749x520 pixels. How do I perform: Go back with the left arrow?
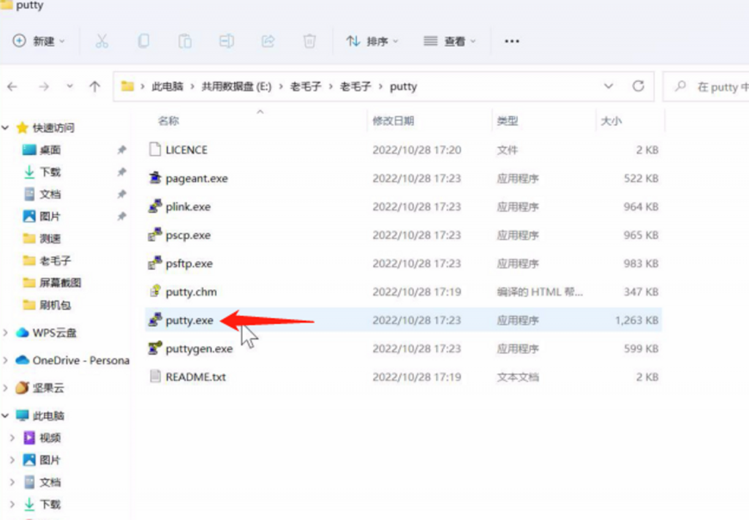[x=12, y=86]
